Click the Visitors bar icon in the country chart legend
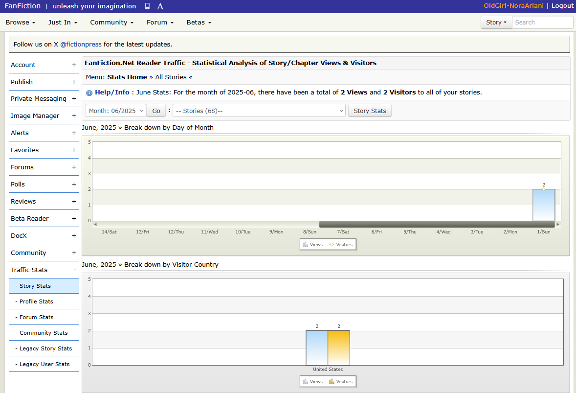The width and height of the screenshot is (576, 393). tap(332, 382)
